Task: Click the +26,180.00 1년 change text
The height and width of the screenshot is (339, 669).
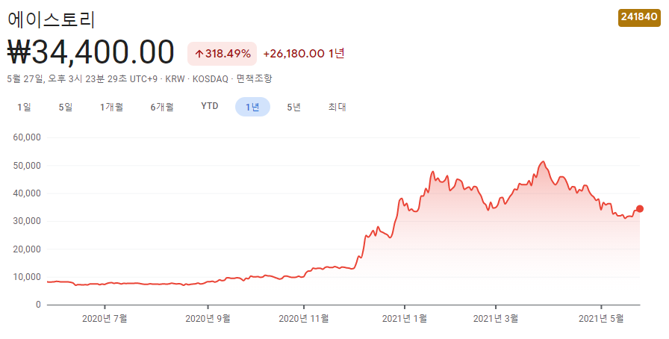Action: tap(304, 53)
